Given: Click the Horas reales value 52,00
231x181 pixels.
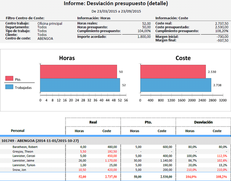Looking at the screenshot, I should point(147,23).
